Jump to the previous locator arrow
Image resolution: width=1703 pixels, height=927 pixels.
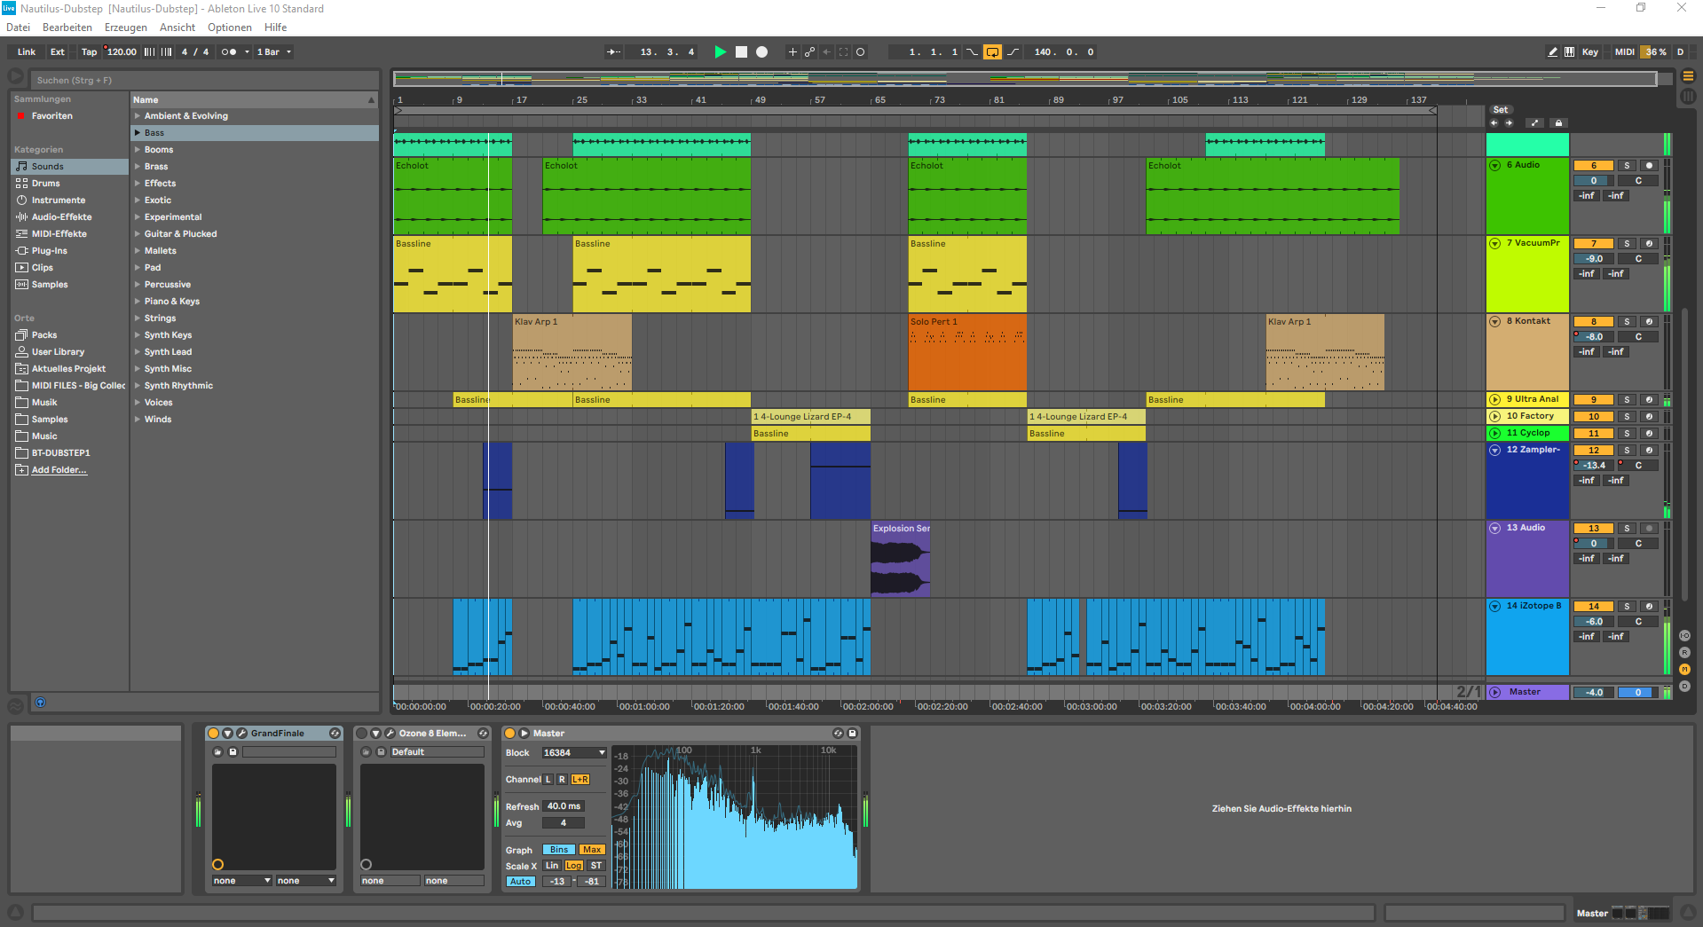1494,123
